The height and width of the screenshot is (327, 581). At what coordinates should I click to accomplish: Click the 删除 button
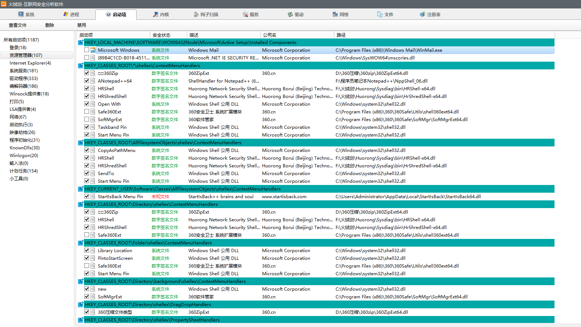(x=50, y=25)
